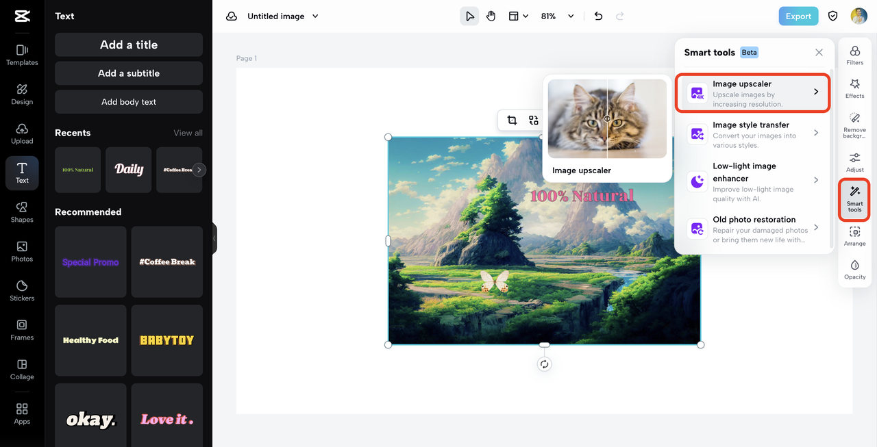This screenshot has height=447, width=877.
Task: Select the Text sidebar panel
Action: pyautogui.click(x=22, y=173)
